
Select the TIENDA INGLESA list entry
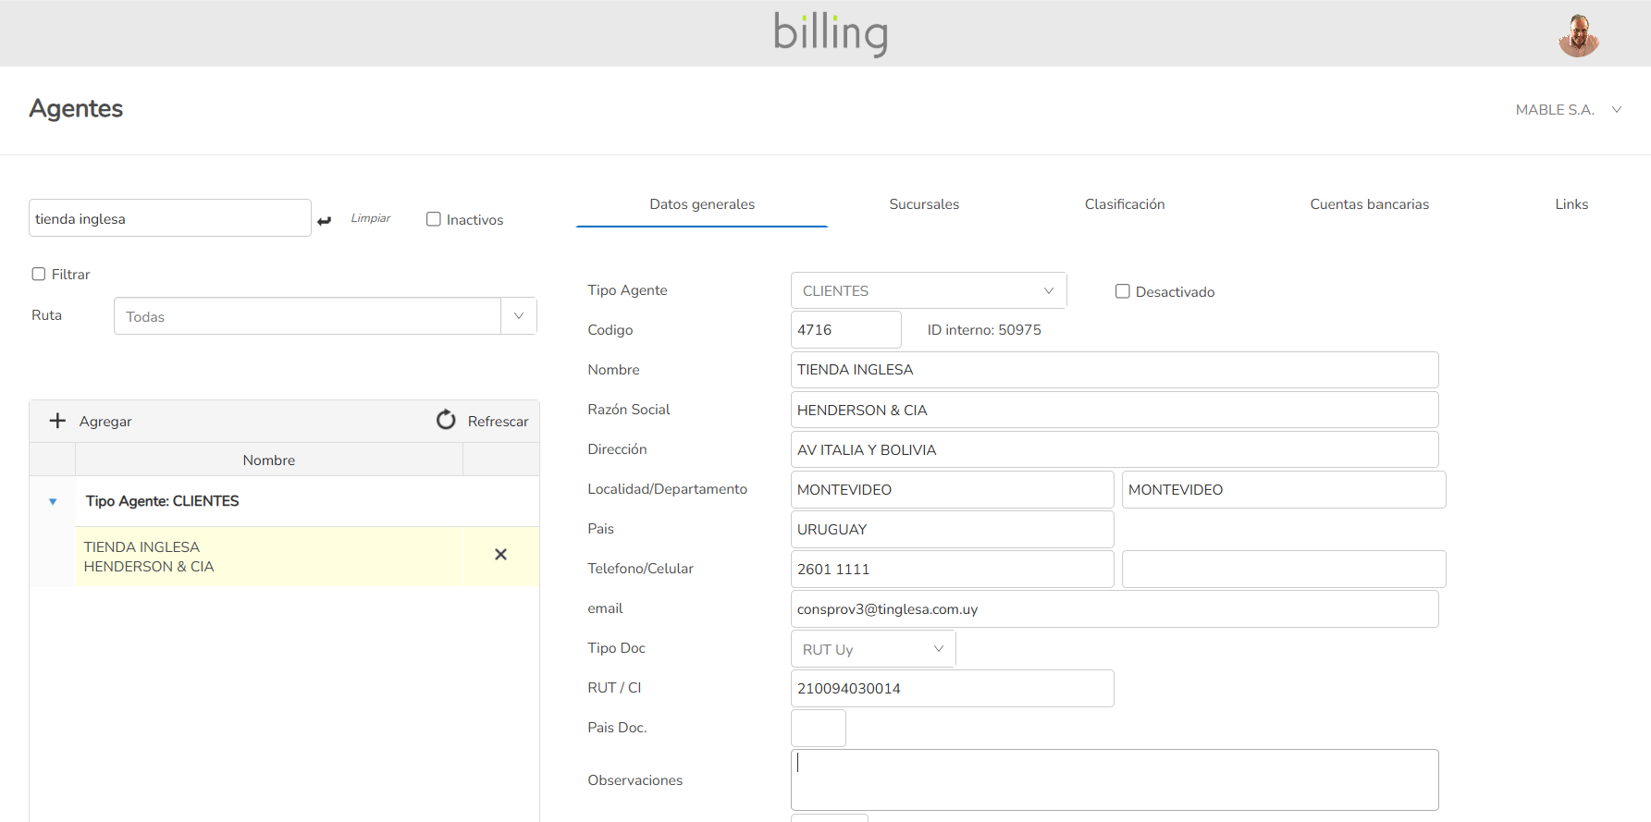pos(277,557)
